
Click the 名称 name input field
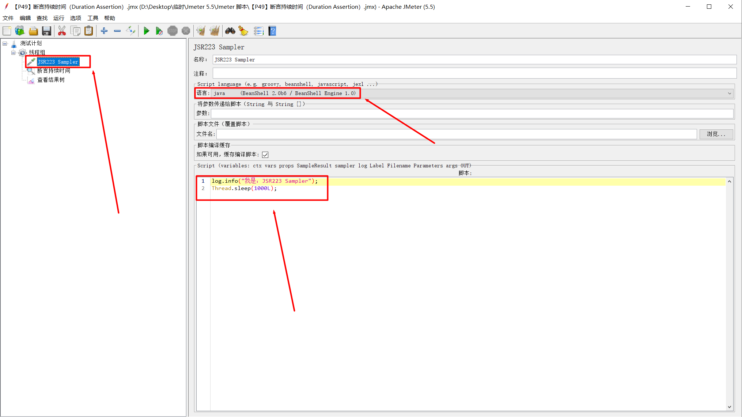pos(474,60)
